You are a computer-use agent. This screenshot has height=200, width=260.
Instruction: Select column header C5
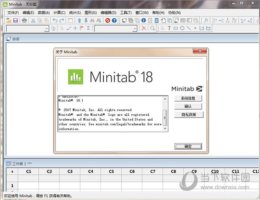(111, 172)
